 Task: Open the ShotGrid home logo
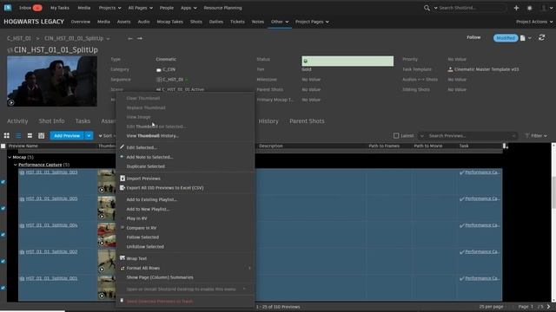tap(8, 8)
